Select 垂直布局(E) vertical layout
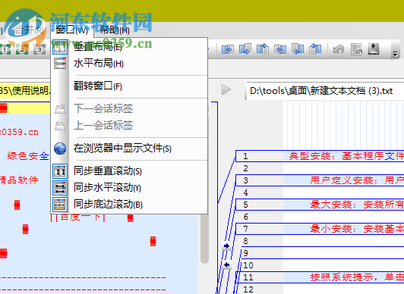The height and width of the screenshot is (294, 404). click(x=129, y=47)
